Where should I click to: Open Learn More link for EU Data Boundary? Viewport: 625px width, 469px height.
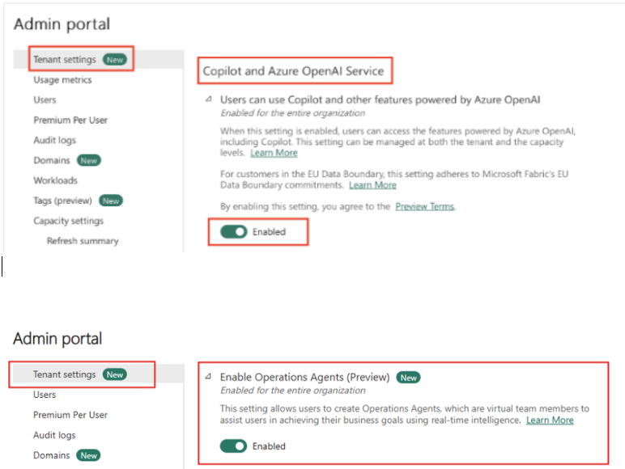click(372, 185)
